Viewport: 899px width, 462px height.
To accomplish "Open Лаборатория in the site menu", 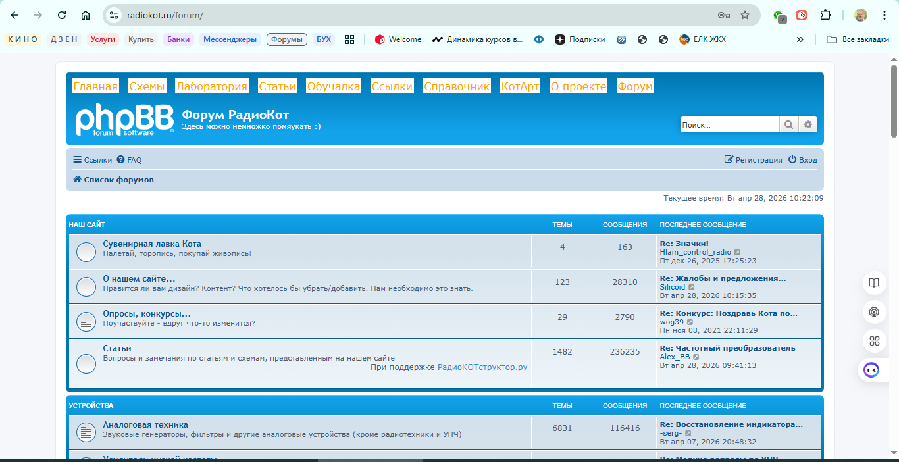I will click(212, 86).
